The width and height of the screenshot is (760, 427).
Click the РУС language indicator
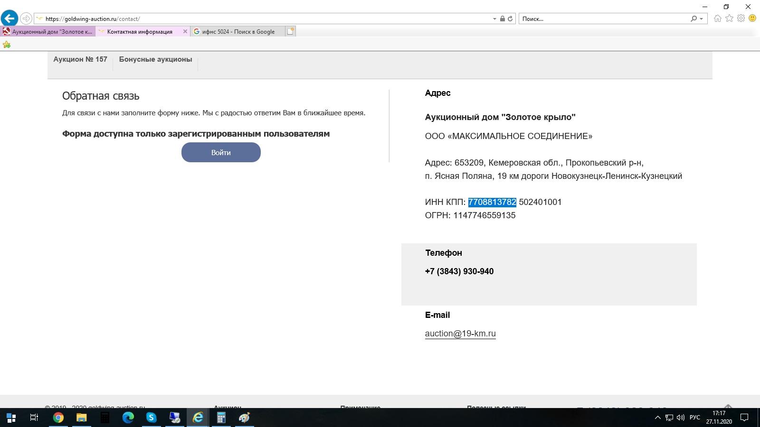pyautogui.click(x=694, y=418)
